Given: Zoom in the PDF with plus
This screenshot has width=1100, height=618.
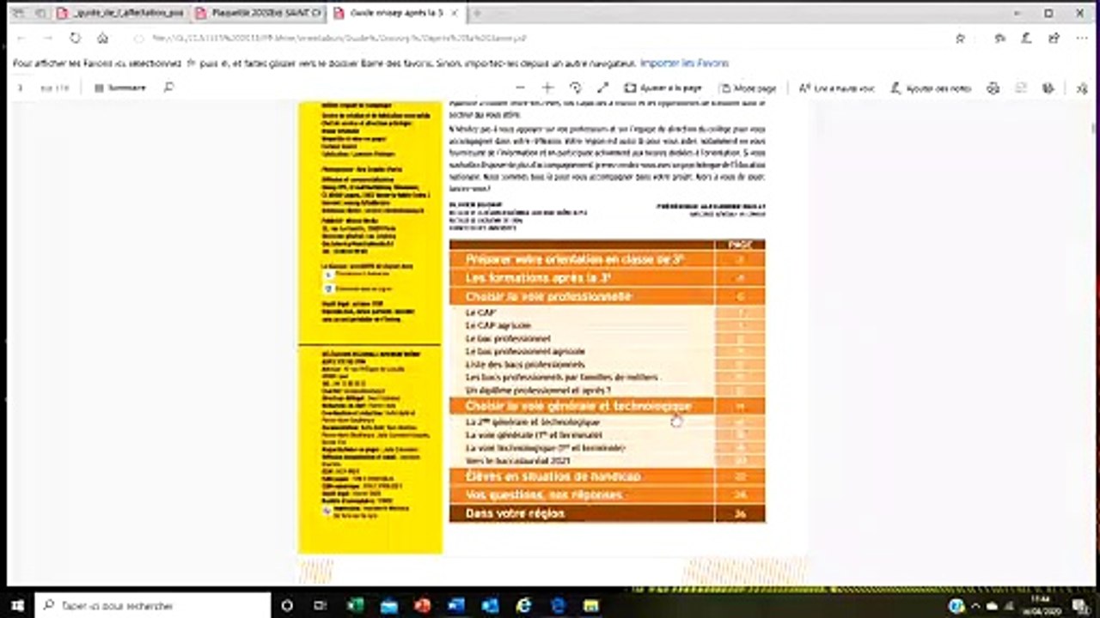Looking at the screenshot, I should [547, 88].
